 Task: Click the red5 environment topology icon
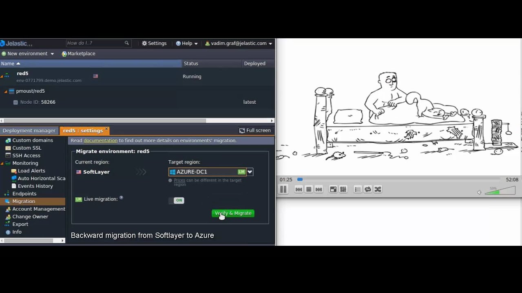tap(7, 75)
